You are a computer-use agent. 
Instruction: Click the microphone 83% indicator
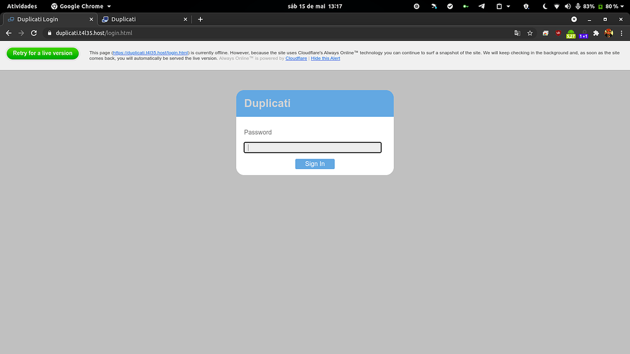point(584,7)
